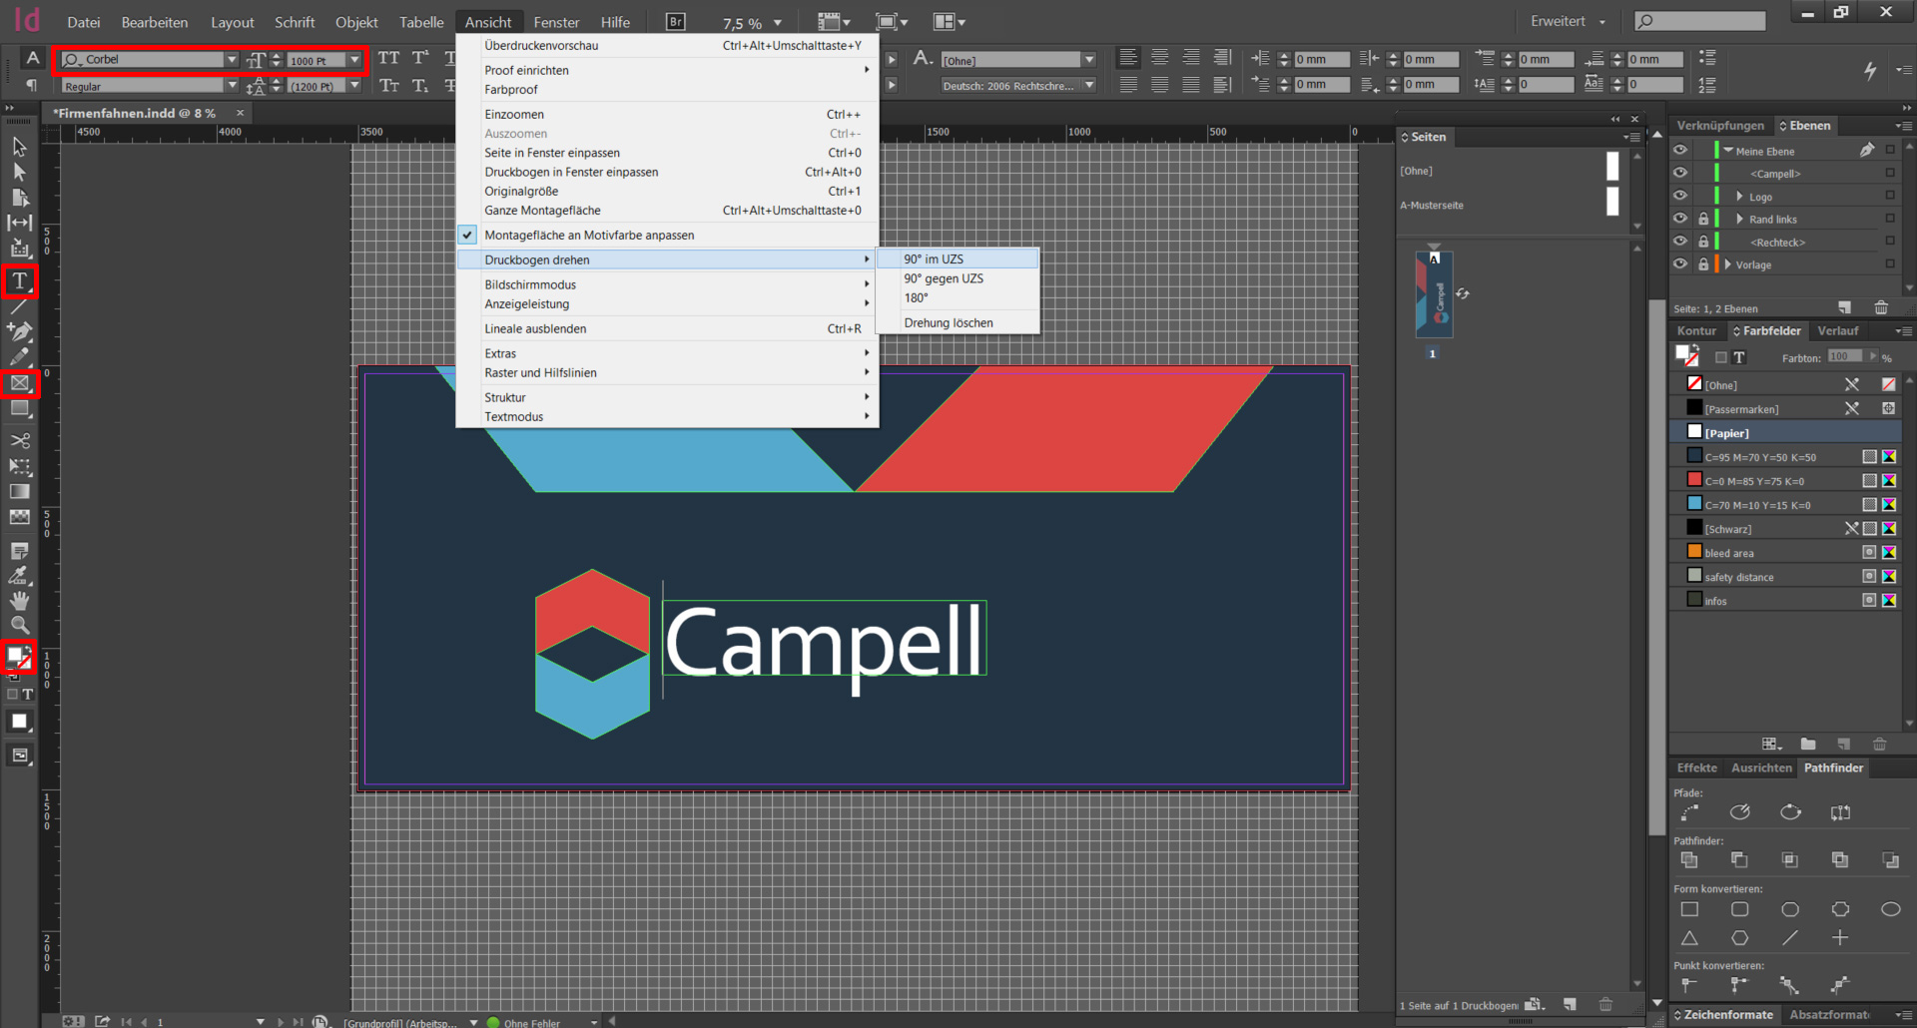
Task: Click page 1 thumbnail in Seiten panel
Action: coord(1434,295)
